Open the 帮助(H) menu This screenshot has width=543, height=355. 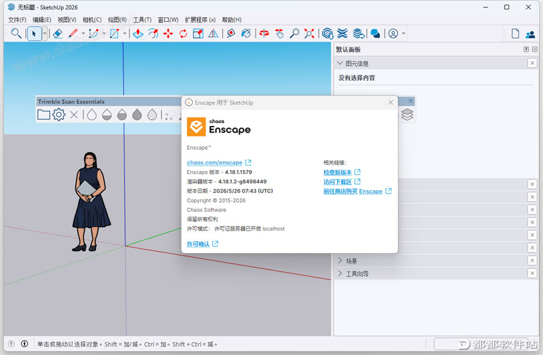coord(232,20)
